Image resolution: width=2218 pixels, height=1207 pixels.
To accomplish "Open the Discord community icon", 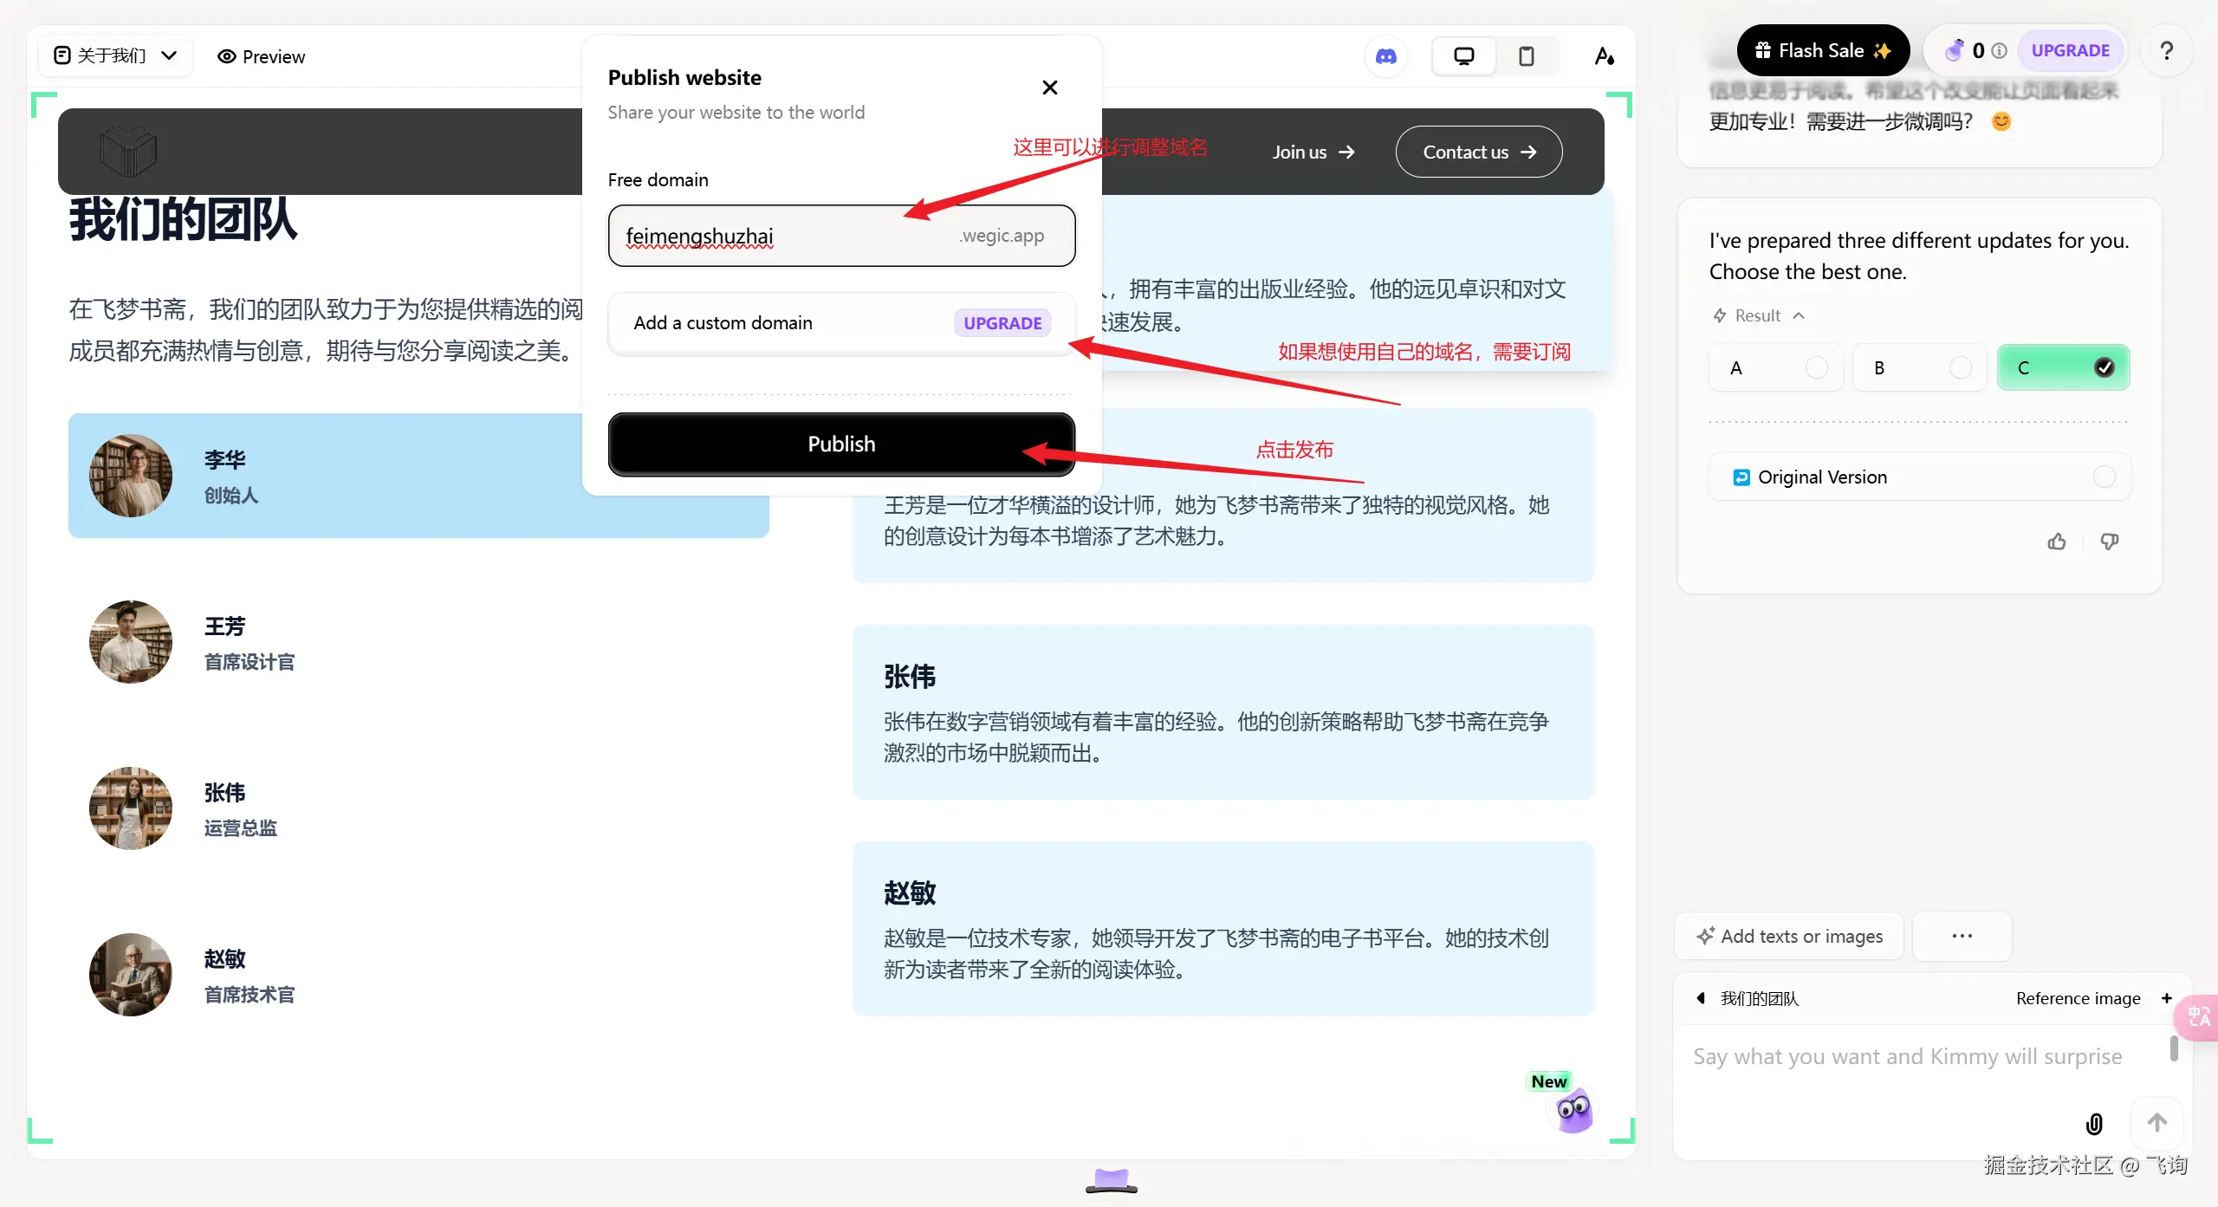I will tap(1386, 56).
